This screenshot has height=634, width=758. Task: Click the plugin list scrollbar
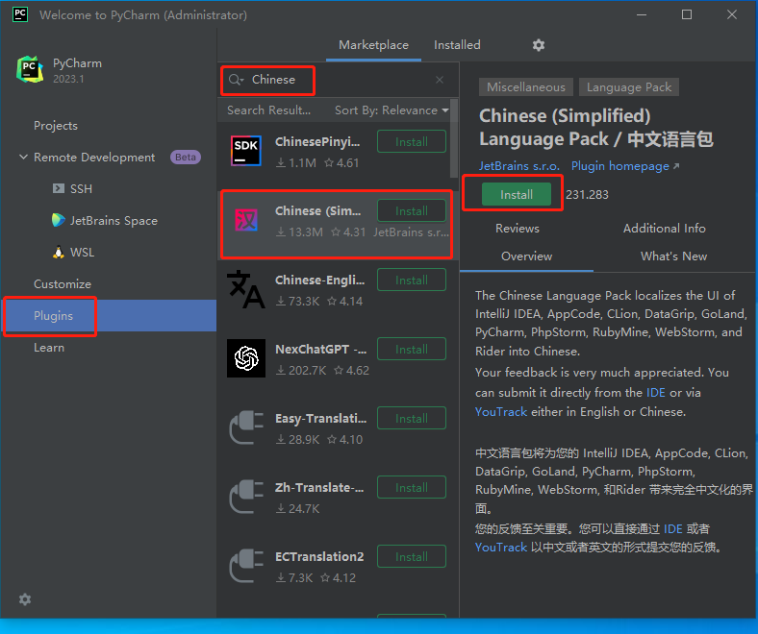click(453, 138)
